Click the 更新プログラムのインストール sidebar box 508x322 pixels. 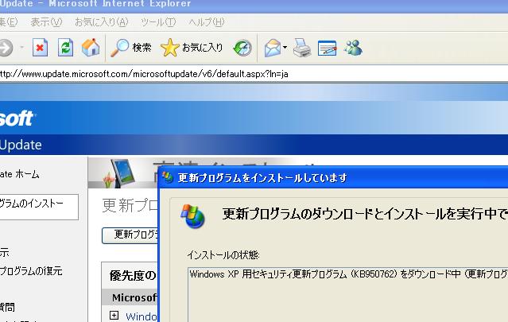pyautogui.click(x=39, y=207)
